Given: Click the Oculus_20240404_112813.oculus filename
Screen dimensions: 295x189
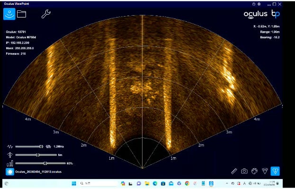Looking at the screenshot, I should [x=38, y=172].
